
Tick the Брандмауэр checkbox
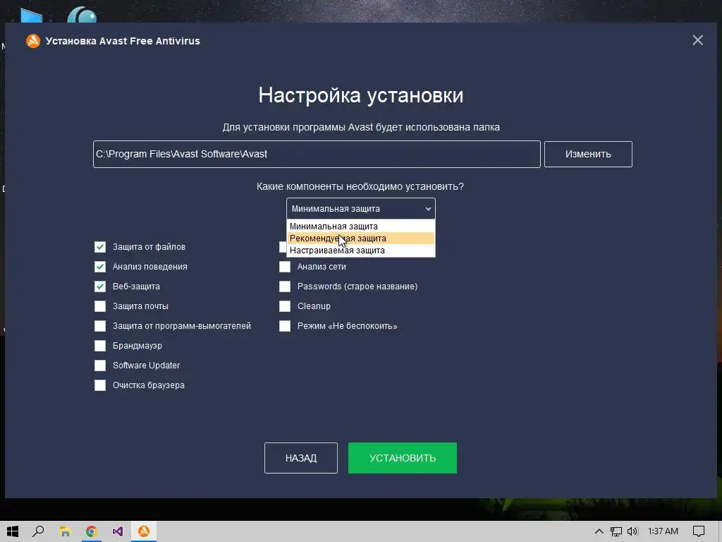(100, 346)
